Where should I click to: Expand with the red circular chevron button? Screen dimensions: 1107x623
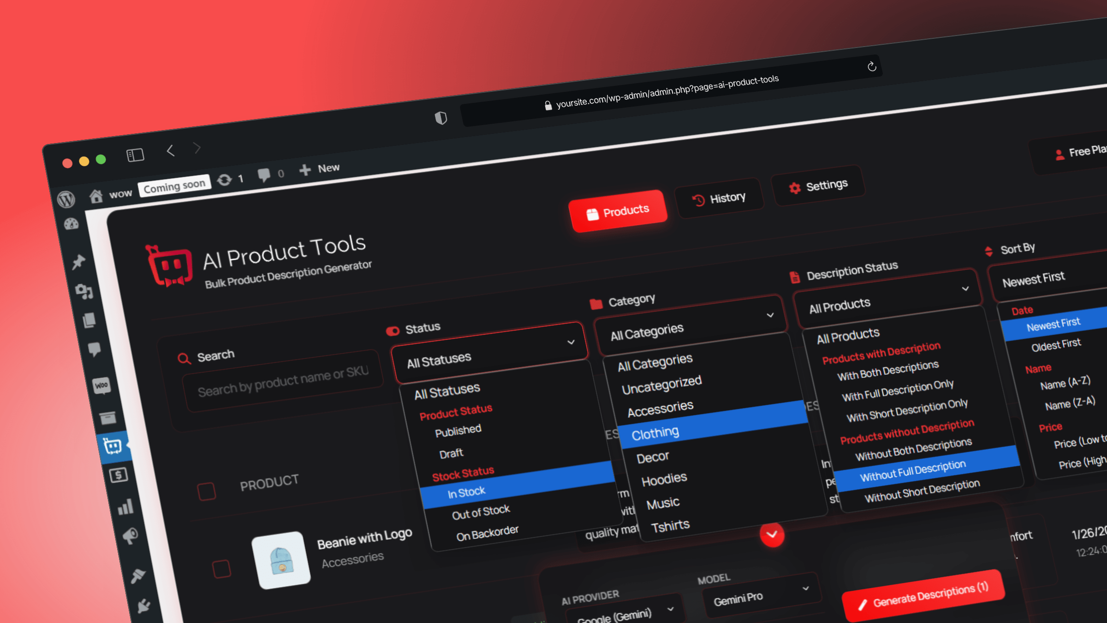(x=772, y=535)
